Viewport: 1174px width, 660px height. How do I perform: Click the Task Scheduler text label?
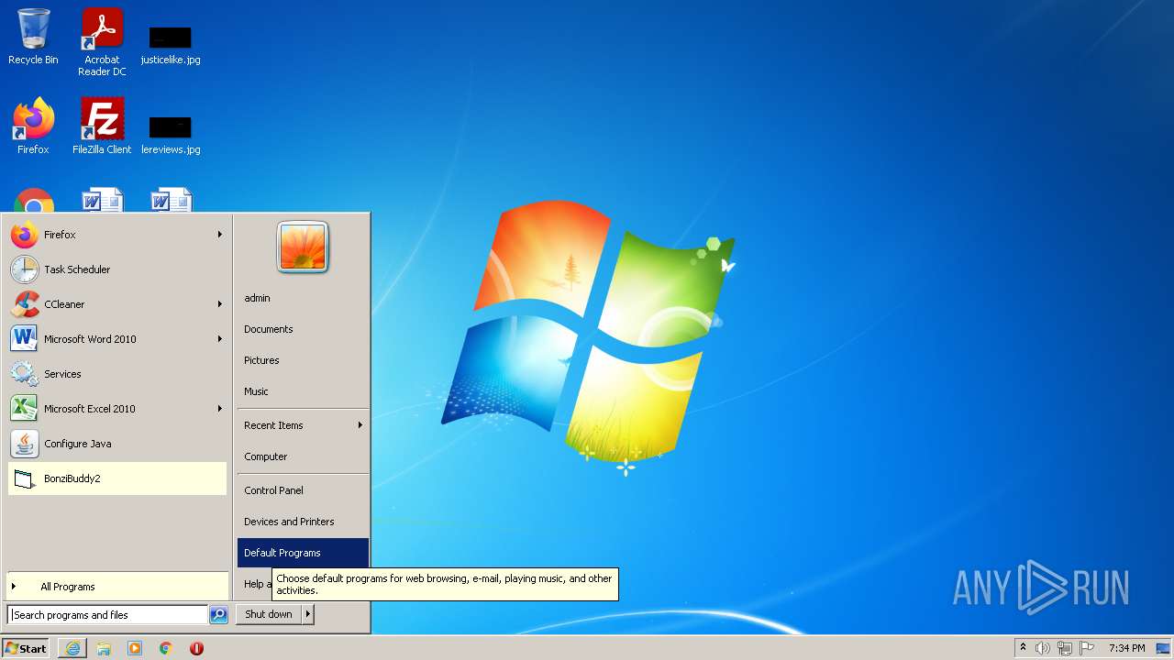point(77,269)
